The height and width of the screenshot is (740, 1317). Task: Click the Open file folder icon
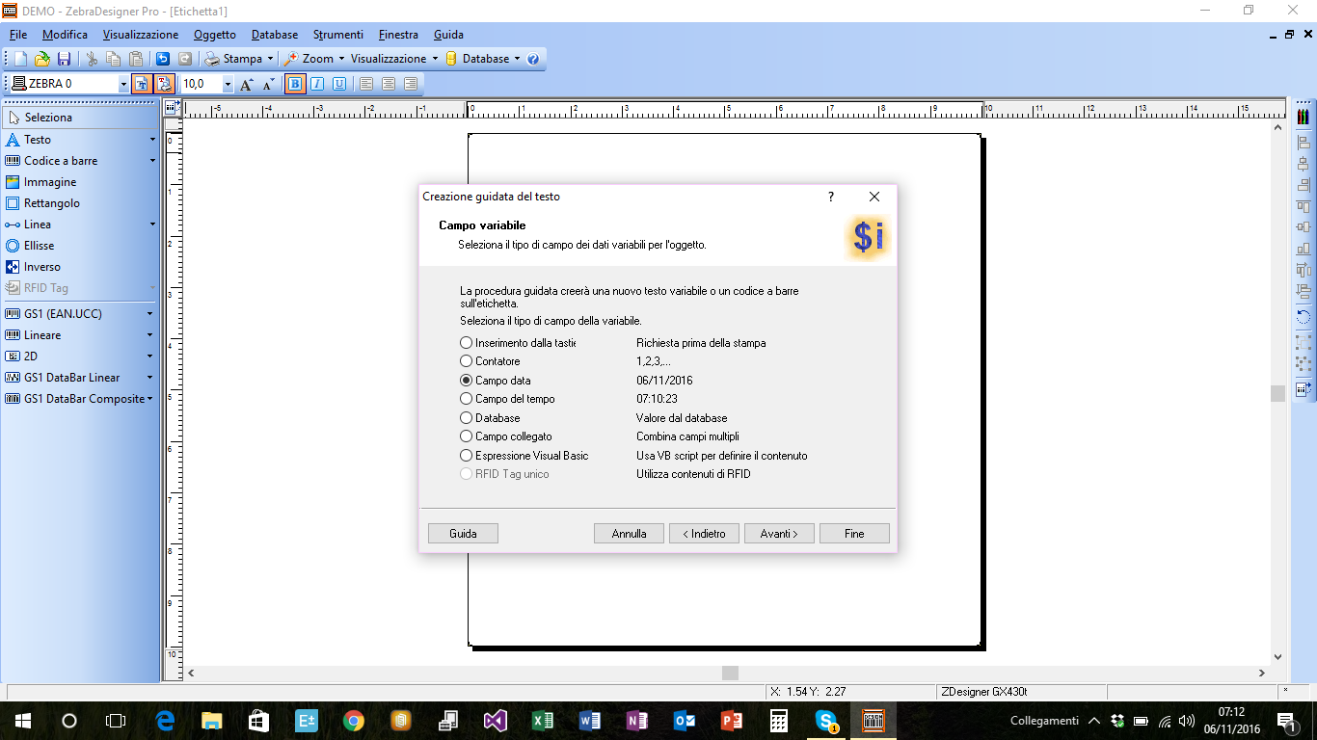pos(41,59)
